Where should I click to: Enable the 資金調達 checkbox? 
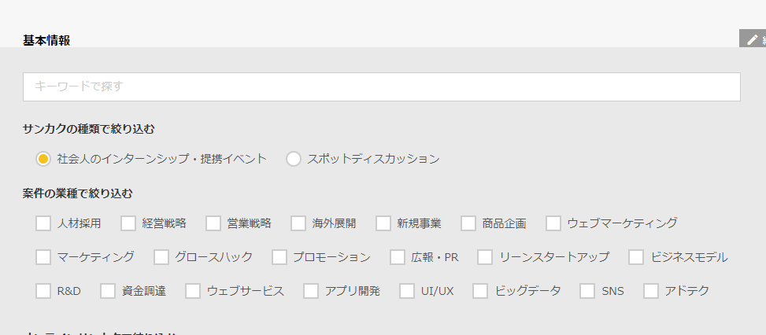pos(108,291)
